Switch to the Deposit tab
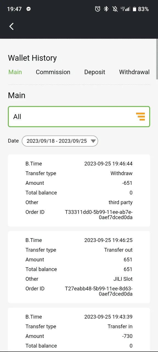This screenshot has height=352, width=158. (x=95, y=72)
